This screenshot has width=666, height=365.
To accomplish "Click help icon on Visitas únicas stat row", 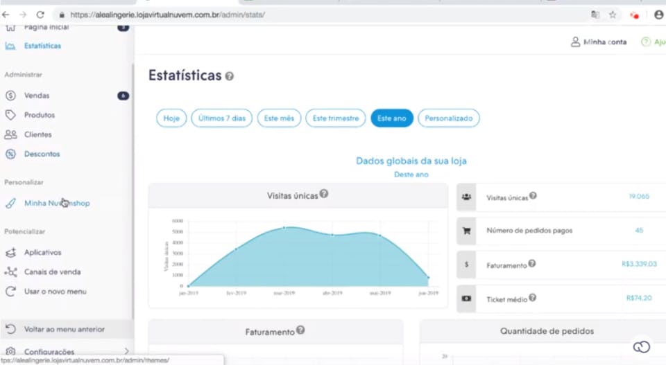I will coord(533,195).
